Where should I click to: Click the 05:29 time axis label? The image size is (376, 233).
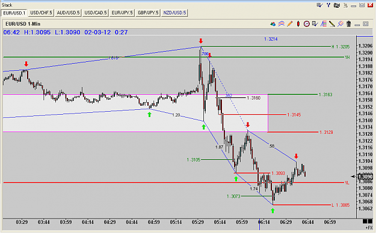(x=198, y=222)
